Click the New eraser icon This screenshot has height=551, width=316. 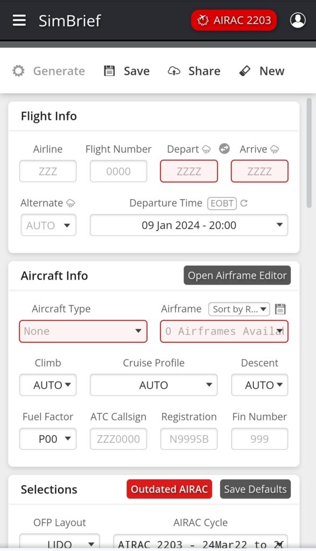pos(244,70)
